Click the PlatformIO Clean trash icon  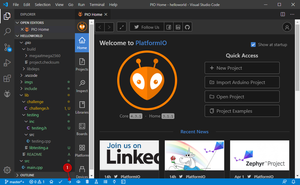87,182
